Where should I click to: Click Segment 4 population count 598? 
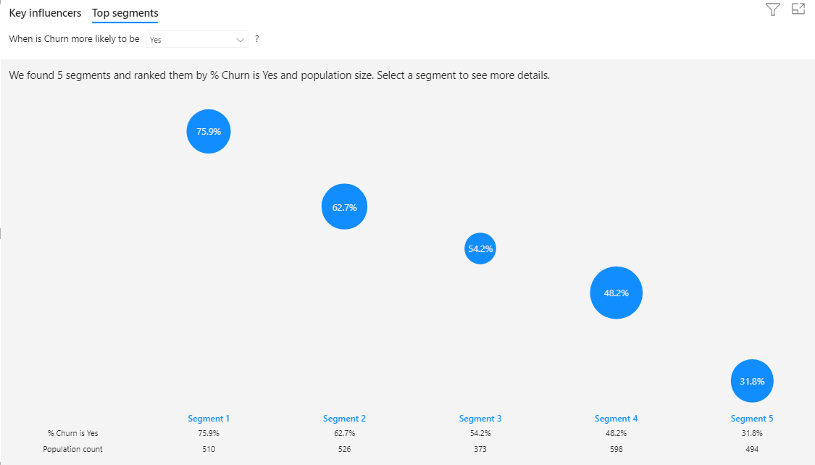click(616, 449)
